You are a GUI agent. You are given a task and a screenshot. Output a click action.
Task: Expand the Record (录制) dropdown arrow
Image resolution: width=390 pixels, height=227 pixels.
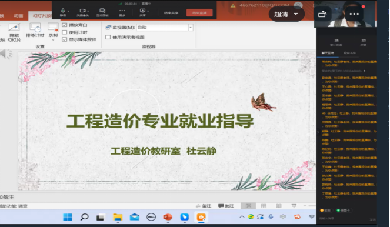pos(53,40)
